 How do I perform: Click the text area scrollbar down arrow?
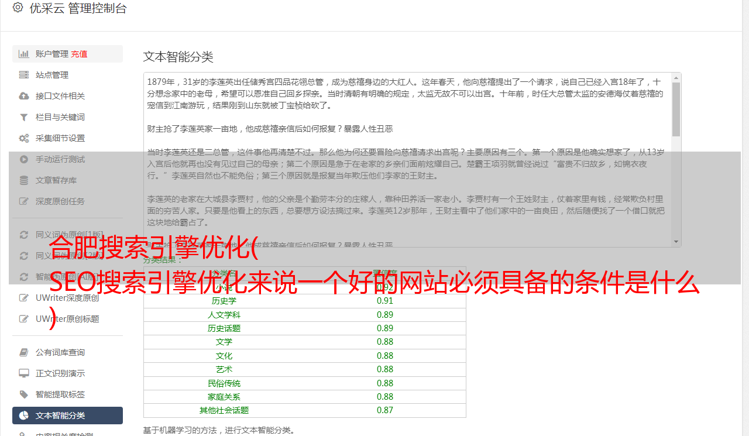(x=676, y=242)
